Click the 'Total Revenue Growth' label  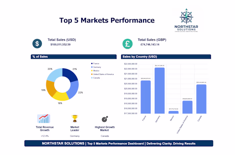pyautogui.click(x=45, y=128)
